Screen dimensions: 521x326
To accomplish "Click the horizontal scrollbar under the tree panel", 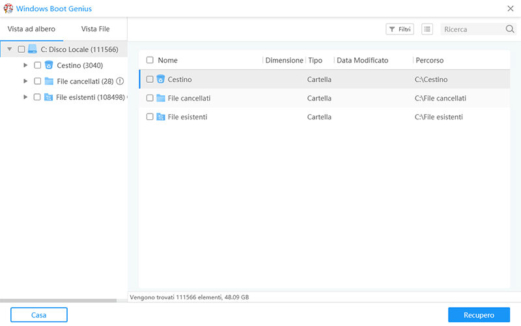I will point(59,301).
